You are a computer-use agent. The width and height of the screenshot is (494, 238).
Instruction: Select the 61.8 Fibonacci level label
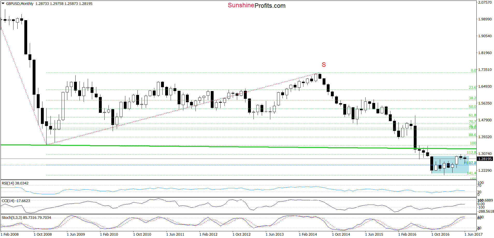pyautogui.click(x=473, y=115)
